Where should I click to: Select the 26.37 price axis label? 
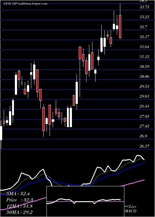(144, 146)
